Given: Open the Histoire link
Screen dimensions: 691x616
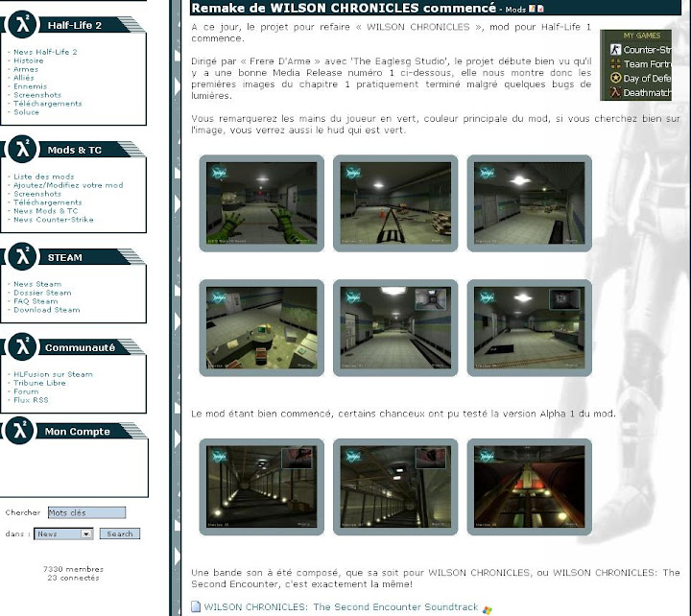Looking at the screenshot, I should [x=29, y=60].
